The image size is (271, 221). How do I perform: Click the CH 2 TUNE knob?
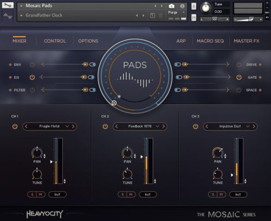[x=127, y=174]
